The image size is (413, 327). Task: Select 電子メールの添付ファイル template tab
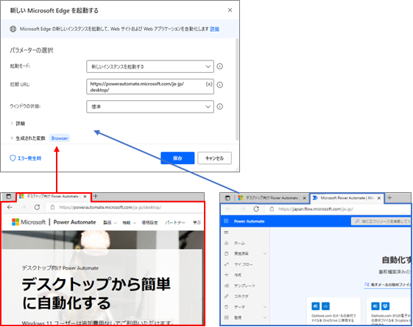pos(387,284)
